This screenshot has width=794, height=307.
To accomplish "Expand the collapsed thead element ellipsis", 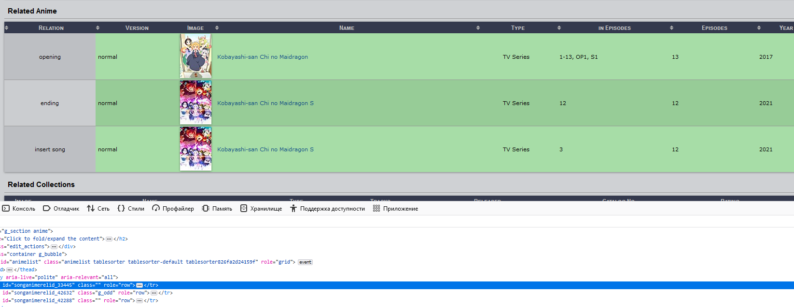I will coord(10,270).
